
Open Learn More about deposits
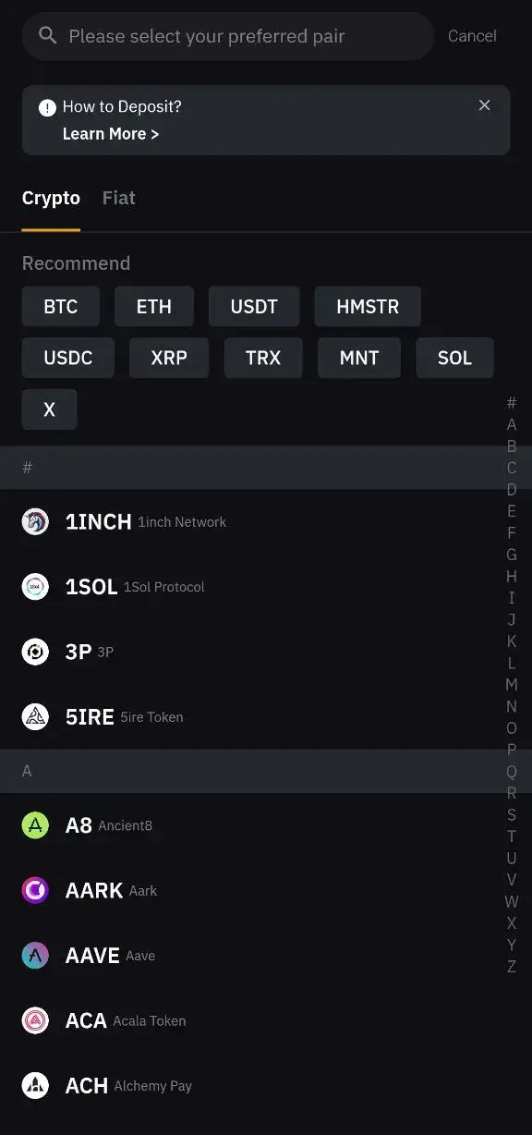coord(110,133)
